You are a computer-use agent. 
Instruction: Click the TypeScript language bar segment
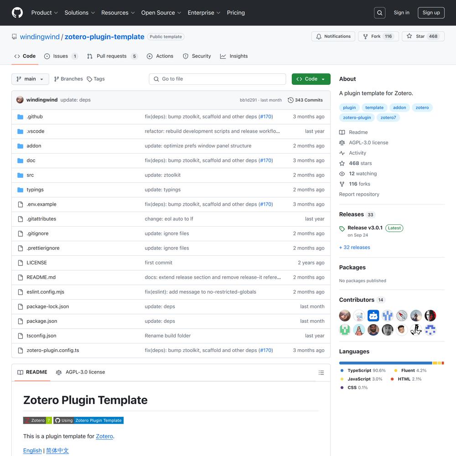(x=386, y=363)
